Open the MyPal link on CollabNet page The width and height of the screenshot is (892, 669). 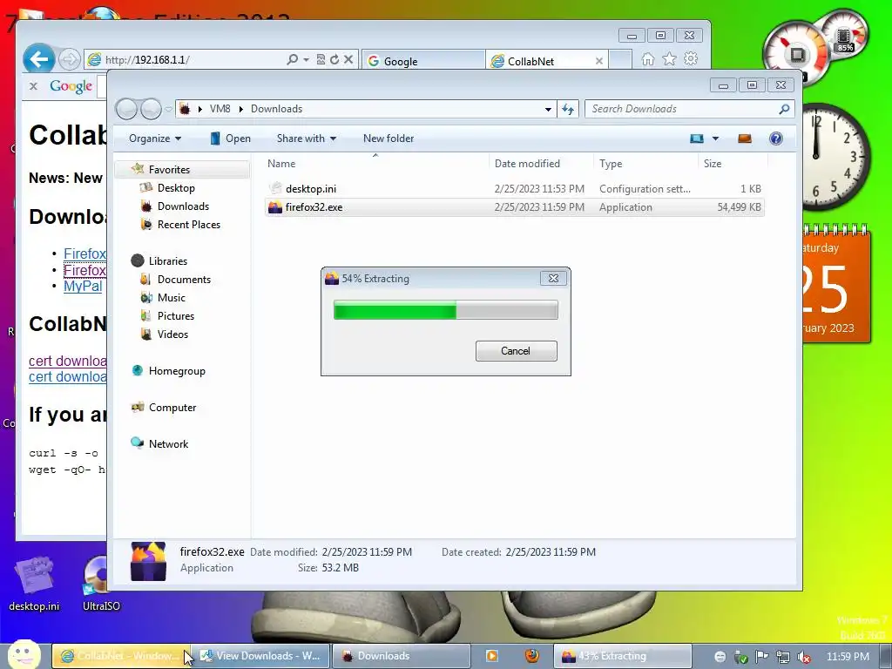tap(83, 286)
